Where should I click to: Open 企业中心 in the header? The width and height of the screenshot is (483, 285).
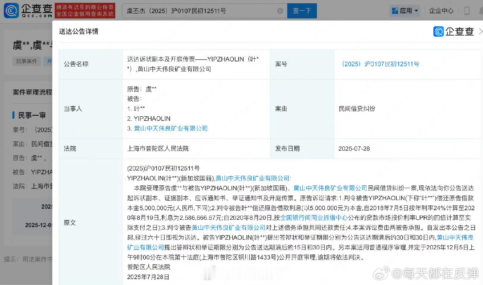tap(441, 11)
